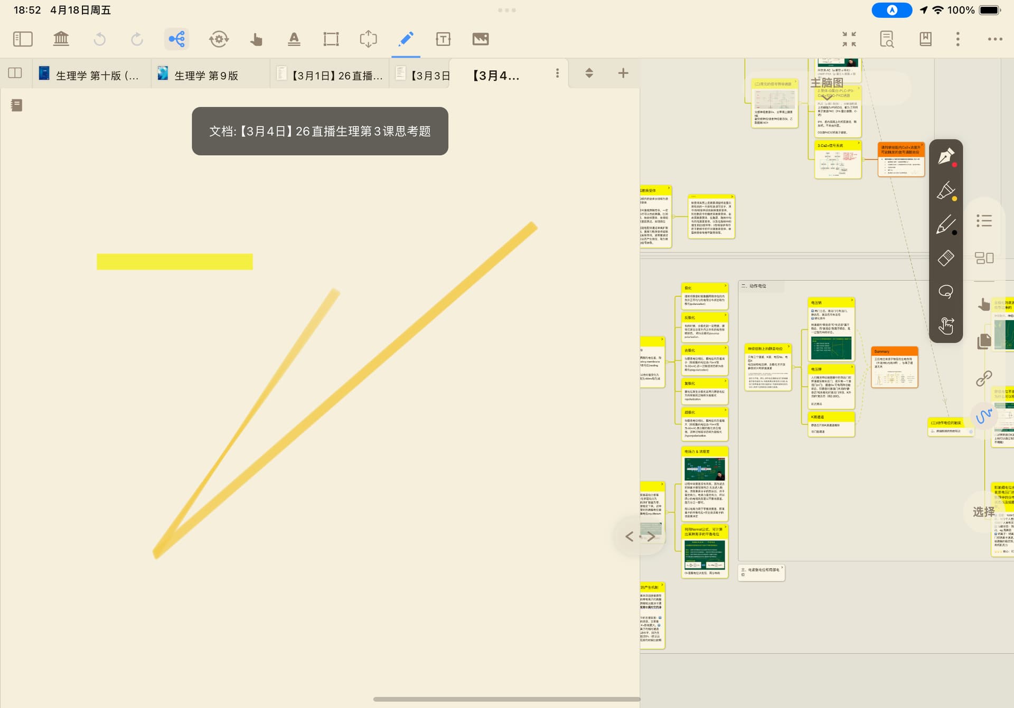Select the fountain pen drawing tool
This screenshot has width=1014, height=708.
(x=946, y=157)
